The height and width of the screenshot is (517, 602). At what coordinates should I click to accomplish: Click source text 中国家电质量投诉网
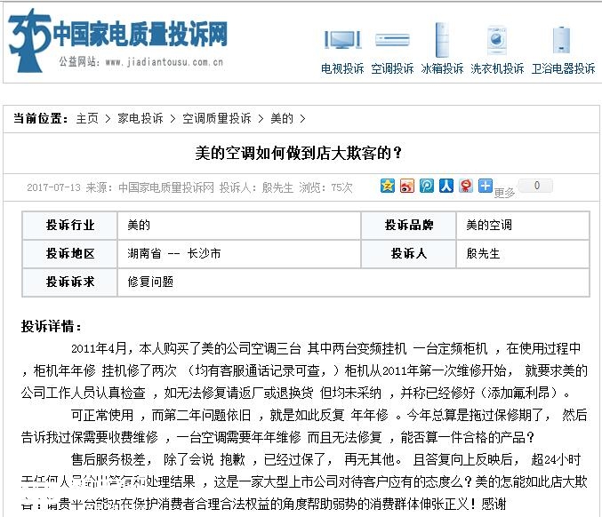click(166, 187)
